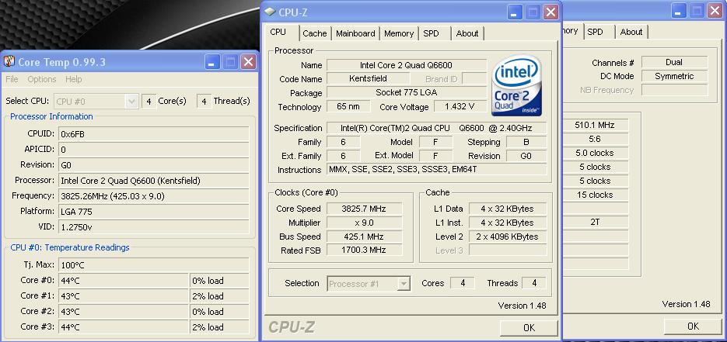Click the Core Speed value 3825.7 MHz

[x=364, y=209]
